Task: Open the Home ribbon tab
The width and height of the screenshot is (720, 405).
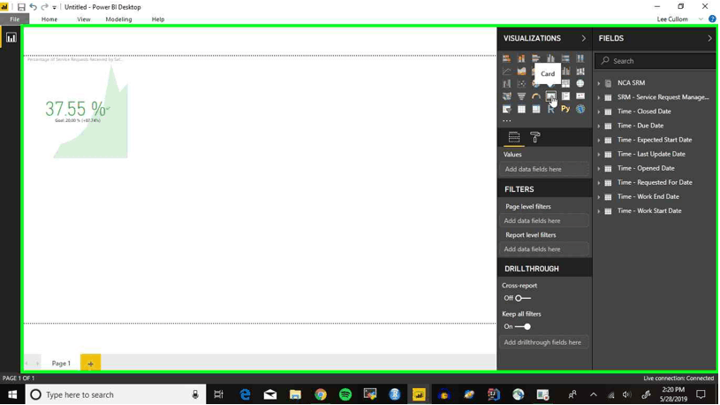Action: coord(49,19)
